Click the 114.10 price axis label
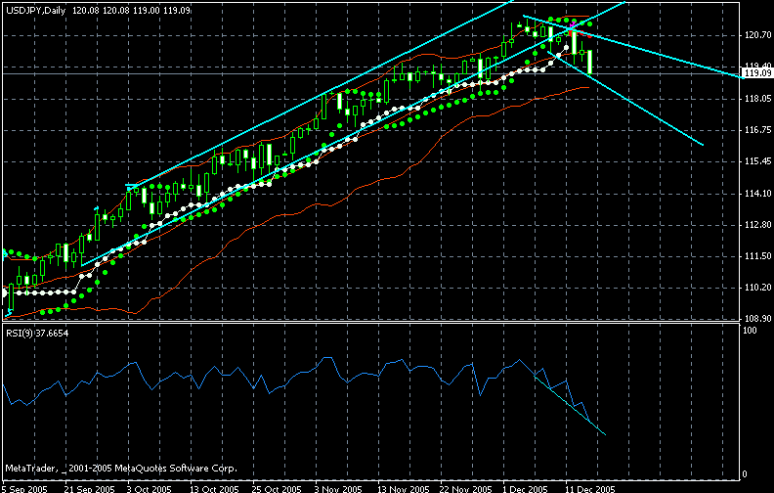This screenshot has height=493, width=774. 757,194
